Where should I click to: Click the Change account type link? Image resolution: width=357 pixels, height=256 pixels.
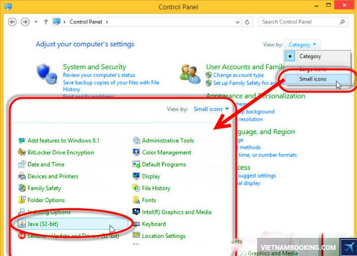(238, 75)
